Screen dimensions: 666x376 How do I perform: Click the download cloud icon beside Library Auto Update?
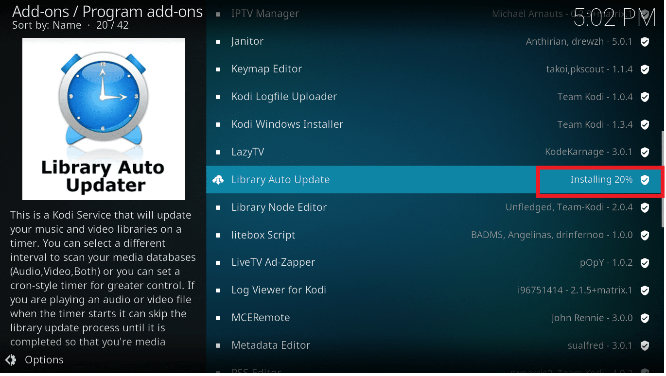tap(218, 180)
